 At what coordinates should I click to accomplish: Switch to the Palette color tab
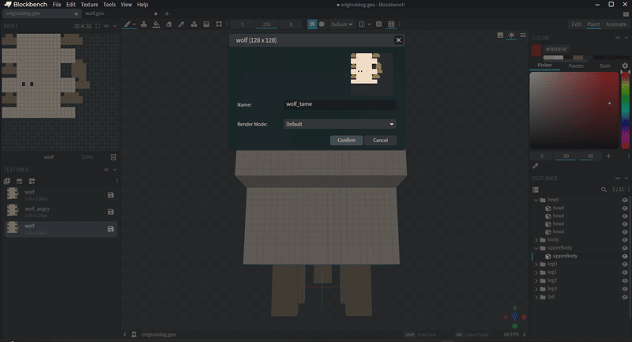tap(576, 66)
